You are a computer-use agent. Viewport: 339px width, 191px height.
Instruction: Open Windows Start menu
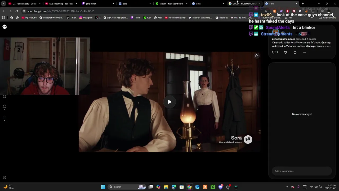point(103,187)
